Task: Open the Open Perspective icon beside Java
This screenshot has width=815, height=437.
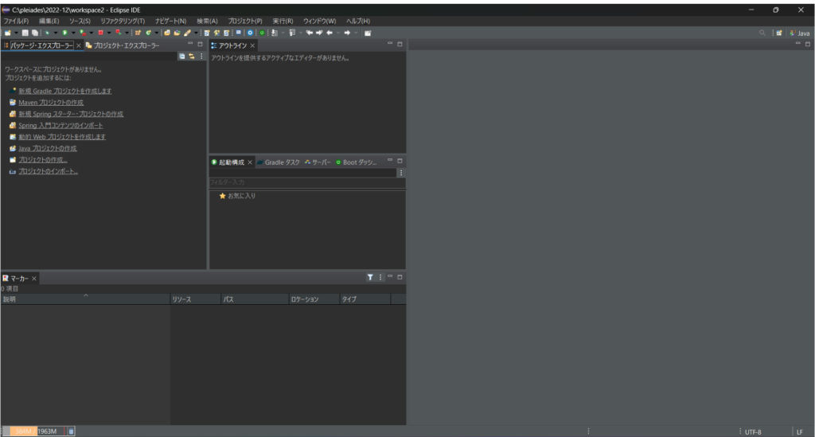Action: pyautogui.click(x=779, y=33)
